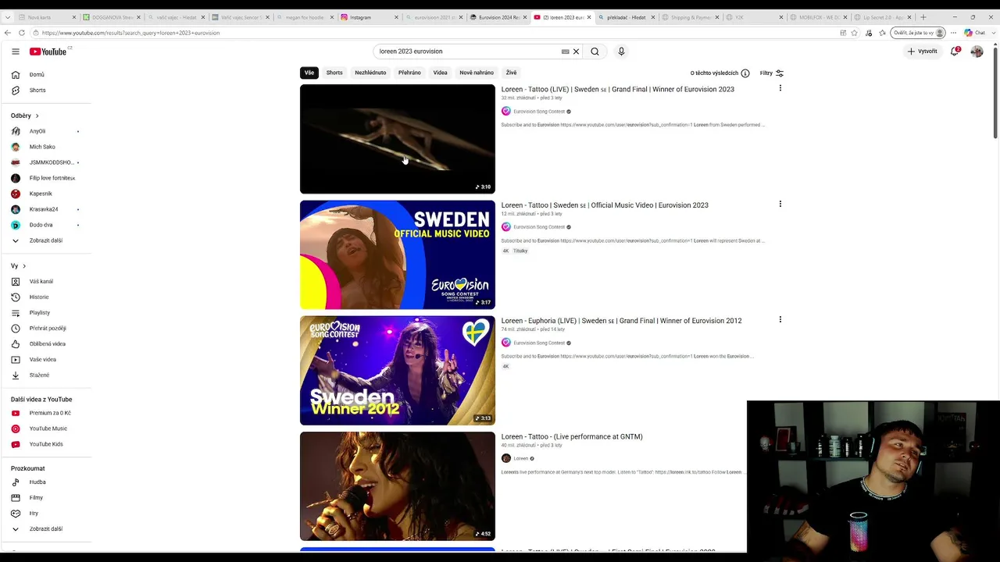The image size is (1000, 562).
Task: Open the notifications bell
Action: click(x=955, y=52)
